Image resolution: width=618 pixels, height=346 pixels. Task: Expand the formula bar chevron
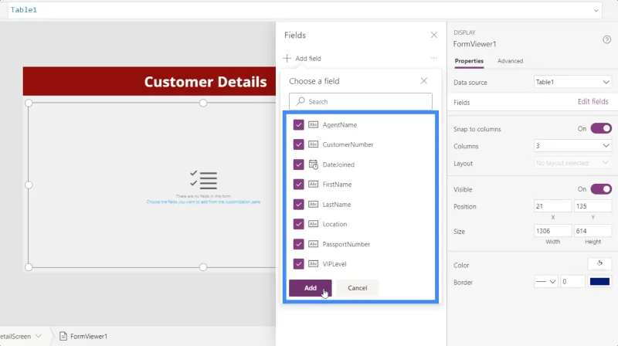pyautogui.click(x=596, y=10)
